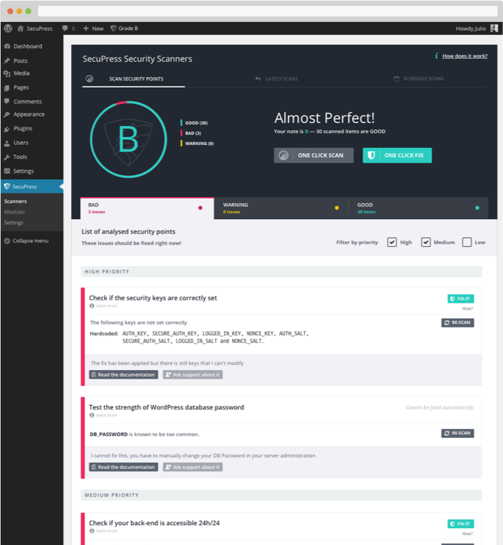Check the Low priority filter

coord(467,242)
